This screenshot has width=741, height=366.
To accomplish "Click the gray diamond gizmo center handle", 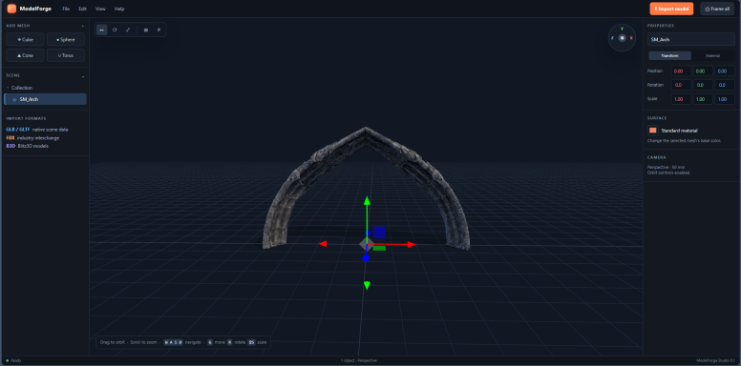I will pyautogui.click(x=367, y=244).
